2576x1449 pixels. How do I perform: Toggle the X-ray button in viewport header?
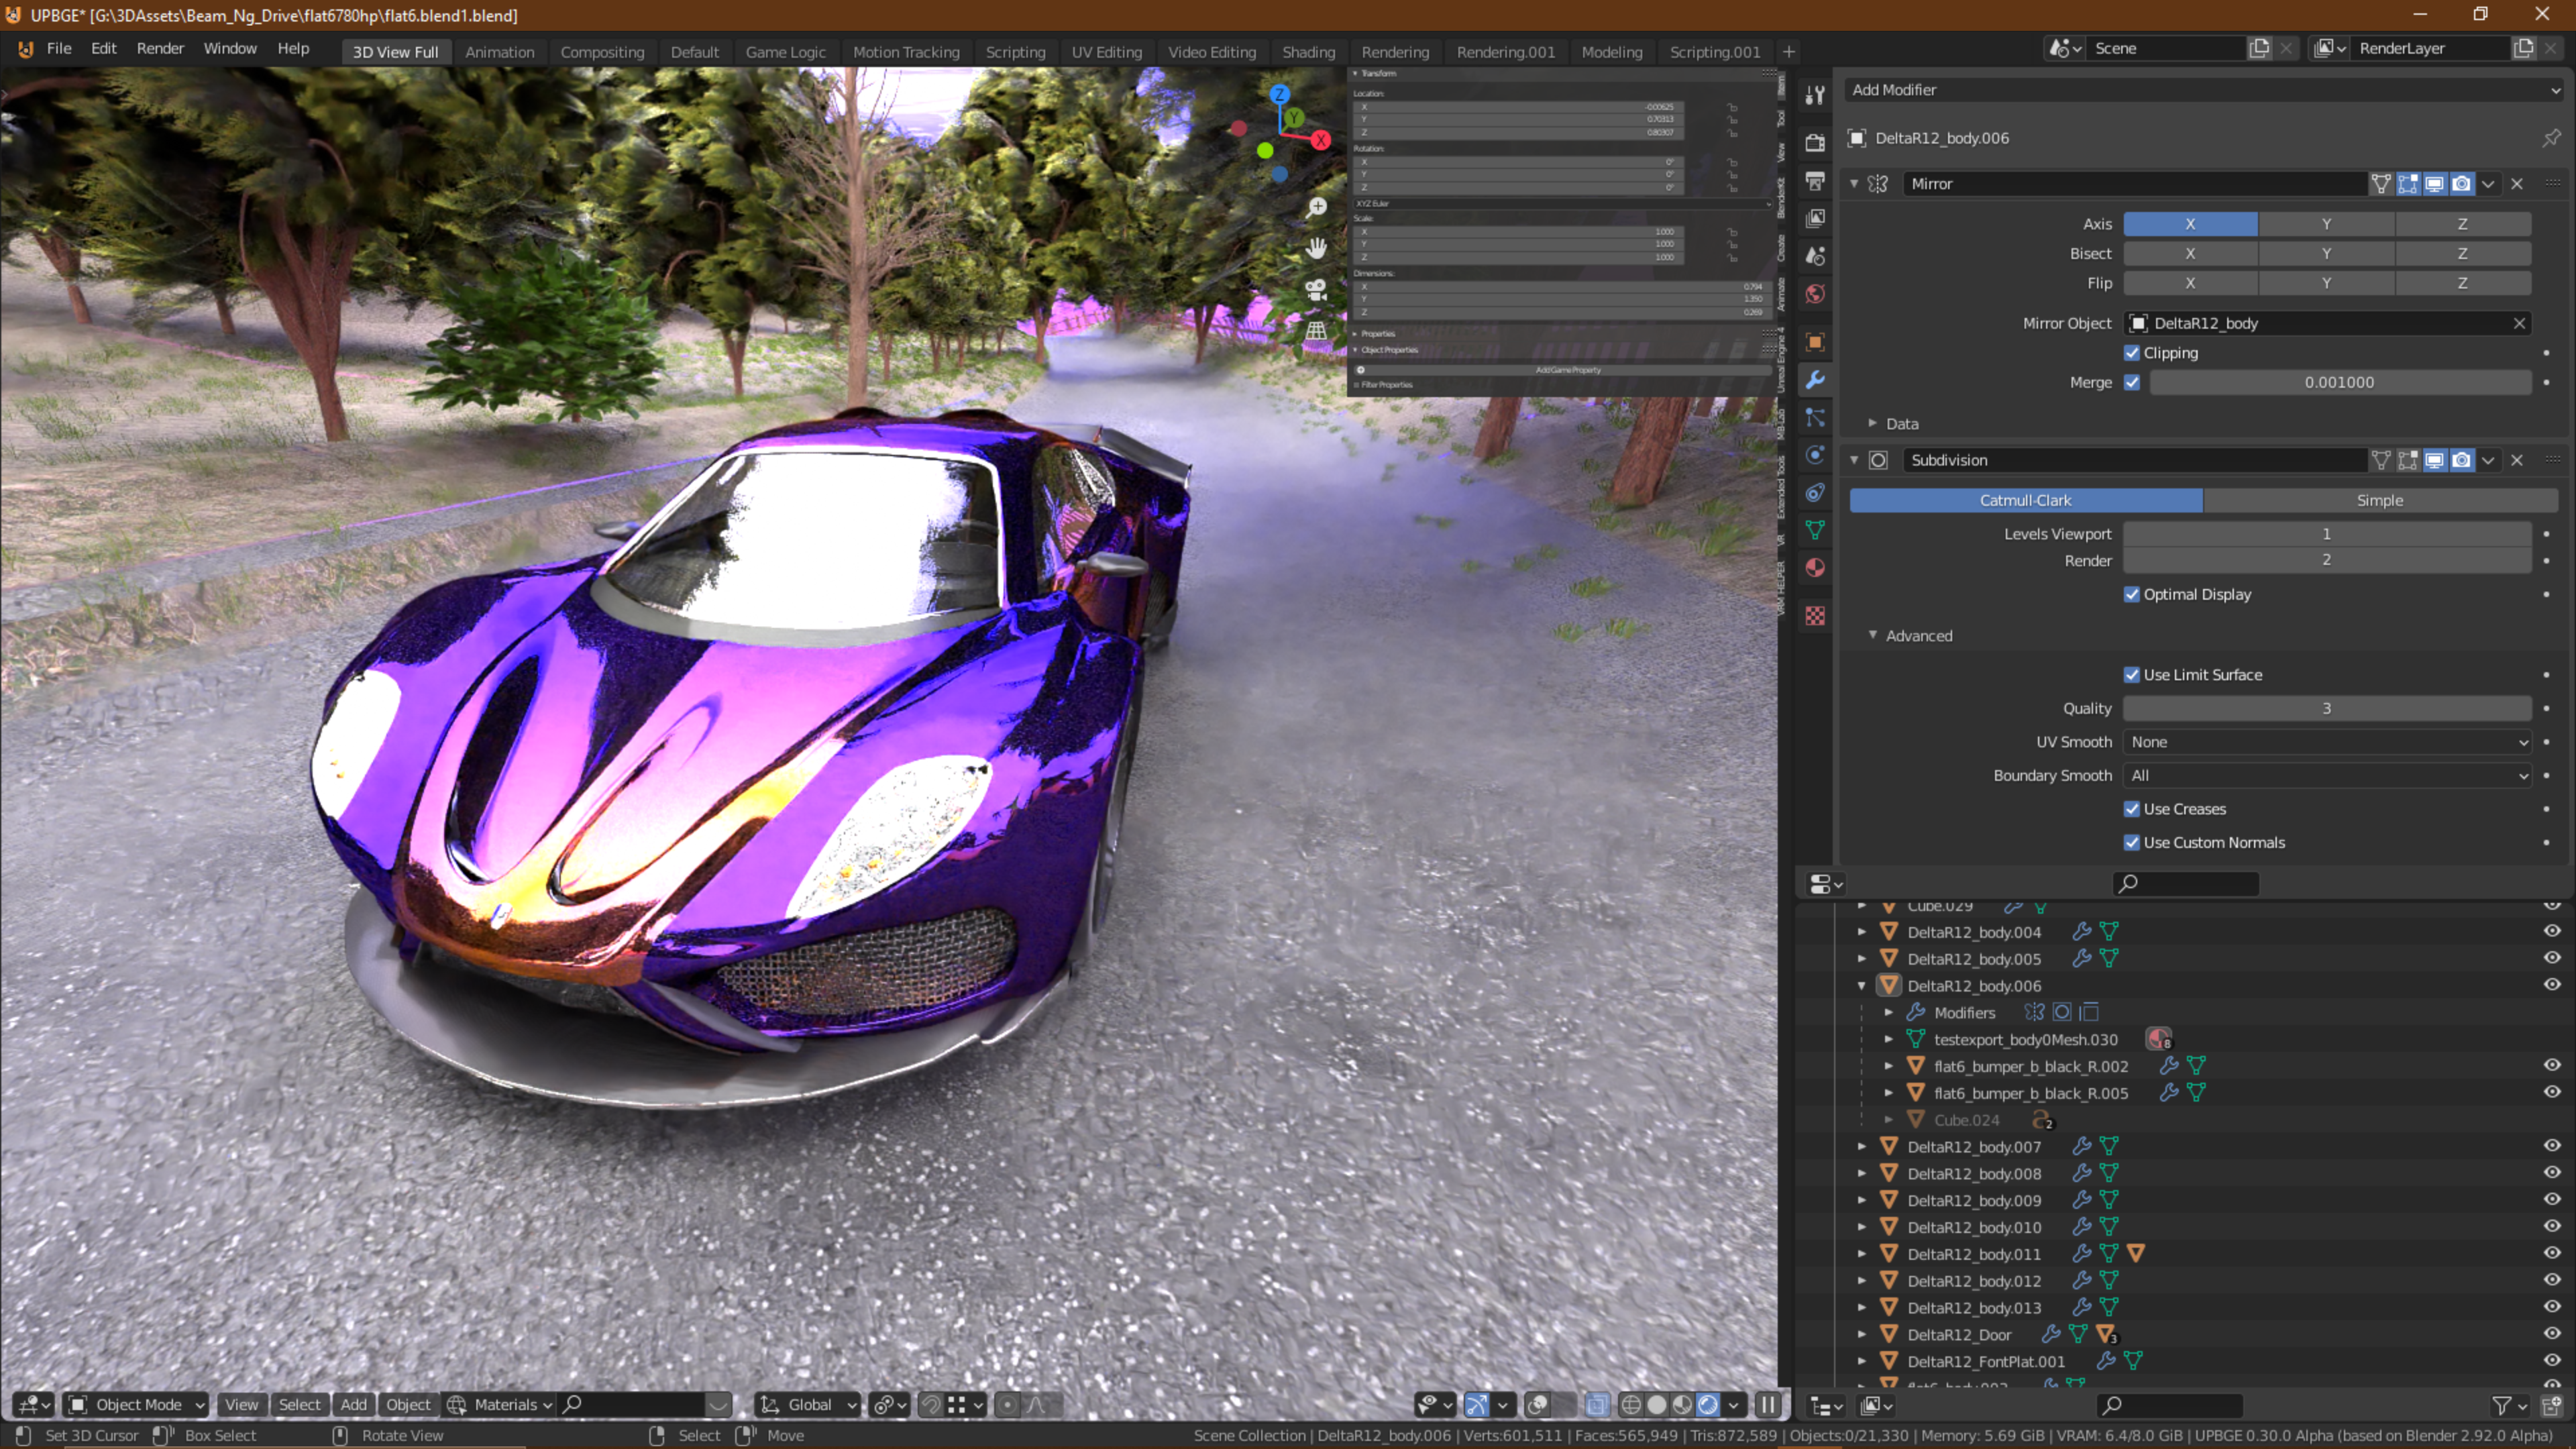click(x=1597, y=1405)
